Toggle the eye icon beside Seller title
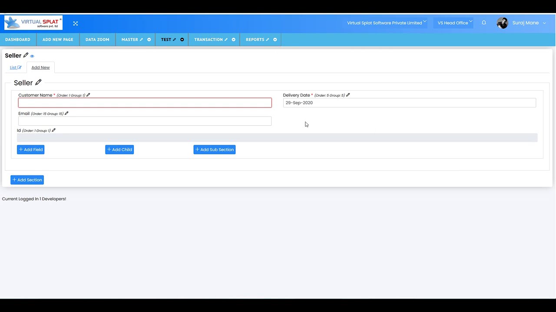Image resolution: width=556 pixels, height=312 pixels. pos(32,56)
